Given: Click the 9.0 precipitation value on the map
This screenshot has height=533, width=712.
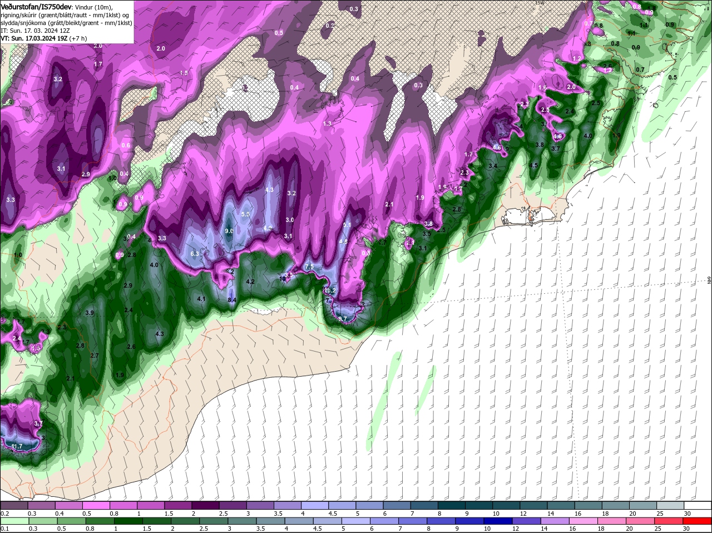Looking at the screenshot, I should pyautogui.click(x=229, y=231).
